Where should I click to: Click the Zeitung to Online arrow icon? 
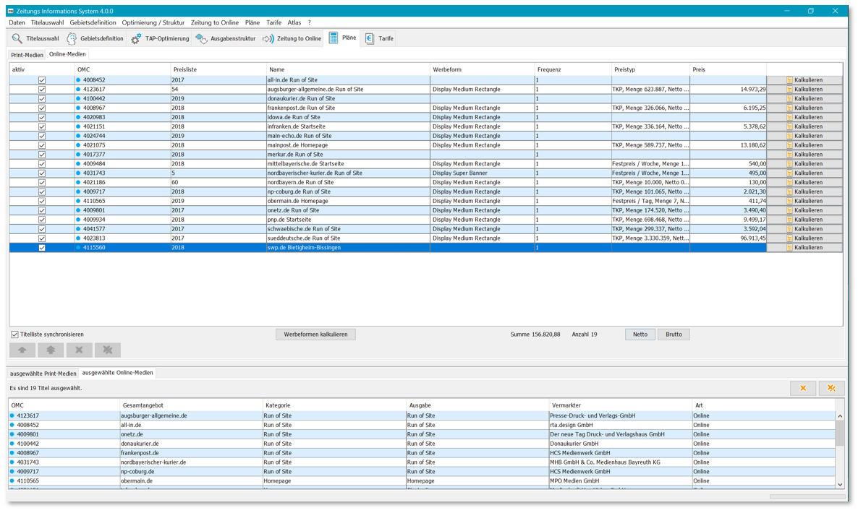[x=268, y=39]
